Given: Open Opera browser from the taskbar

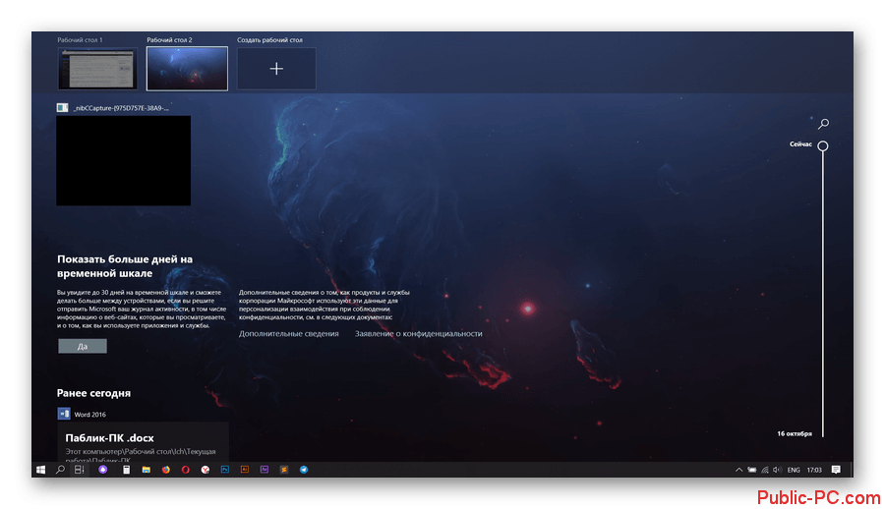Looking at the screenshot, I should click(185, 471).
